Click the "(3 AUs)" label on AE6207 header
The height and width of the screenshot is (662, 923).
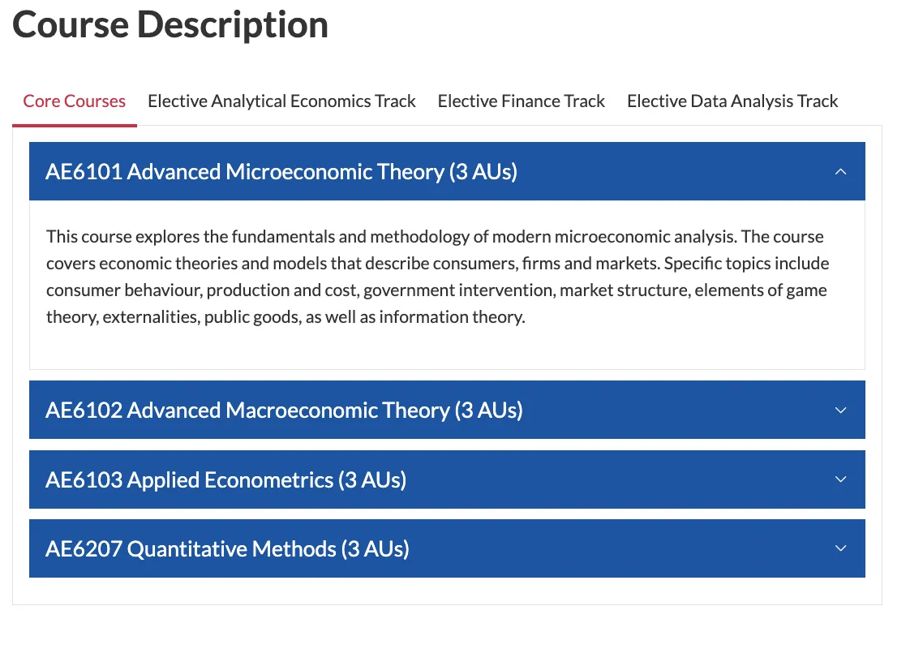[375, 548]
